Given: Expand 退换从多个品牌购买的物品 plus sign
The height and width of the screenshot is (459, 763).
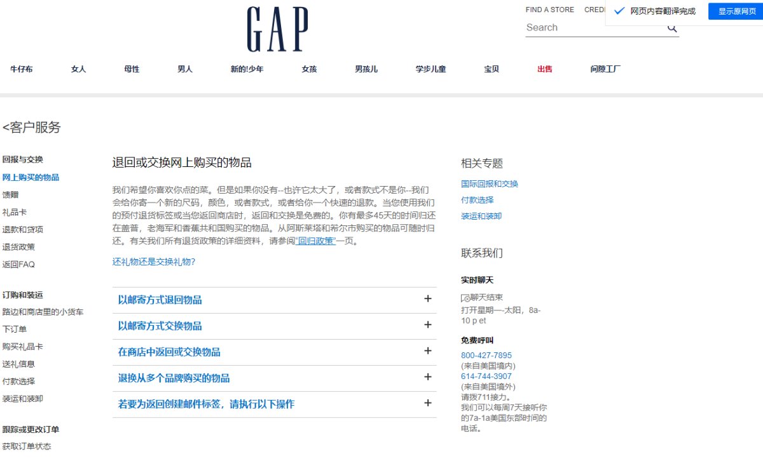Looking at the screenshot, I should (x=428, y=377).
